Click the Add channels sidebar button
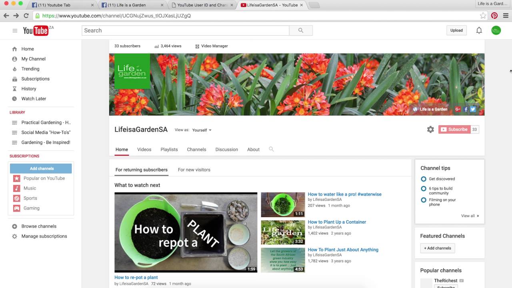Viewport: 512px width, 288px height. coord(41,168)
